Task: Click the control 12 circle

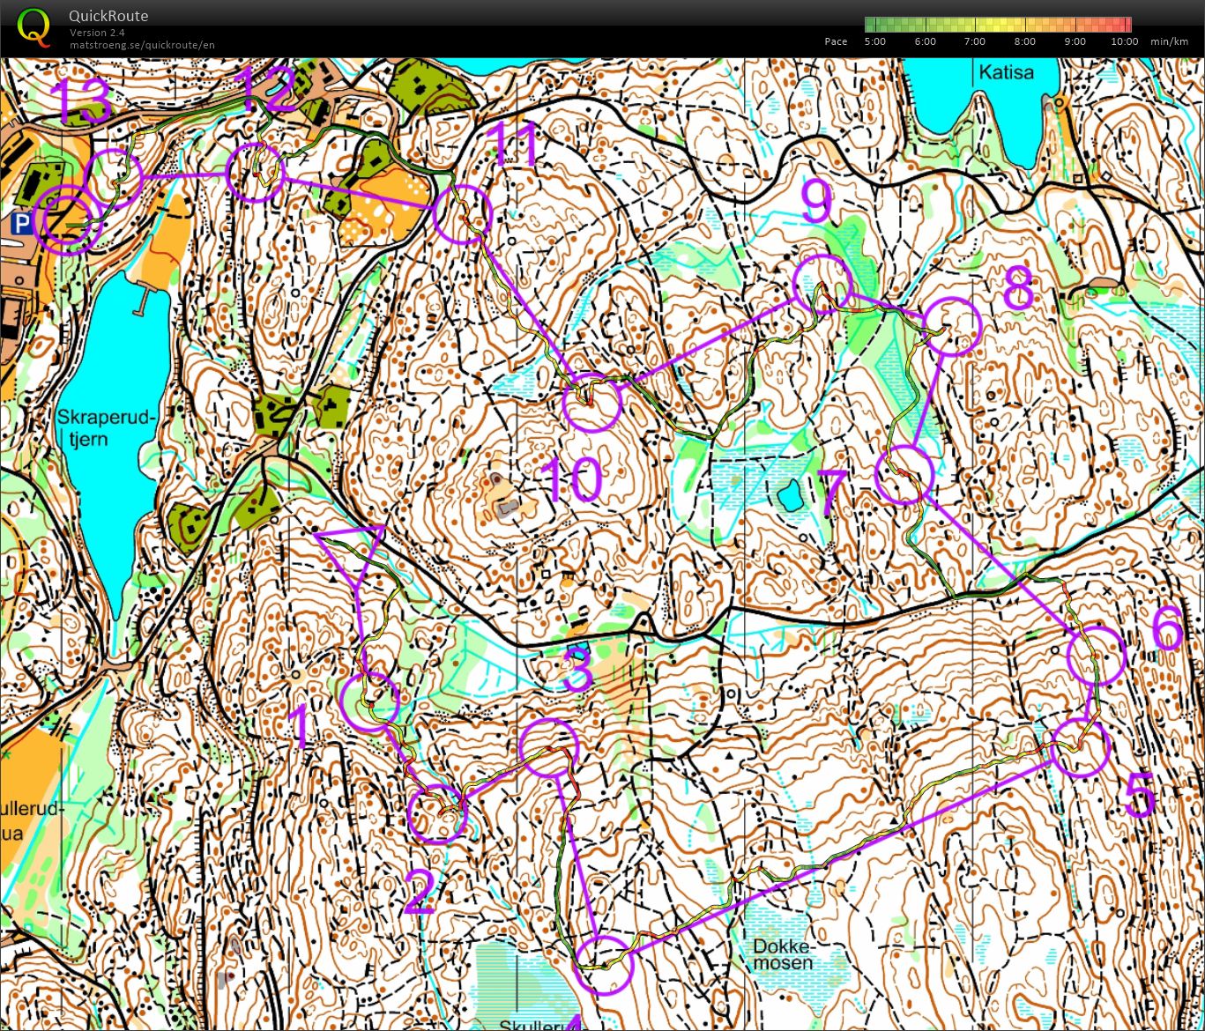Action: [x=256, y=173]
